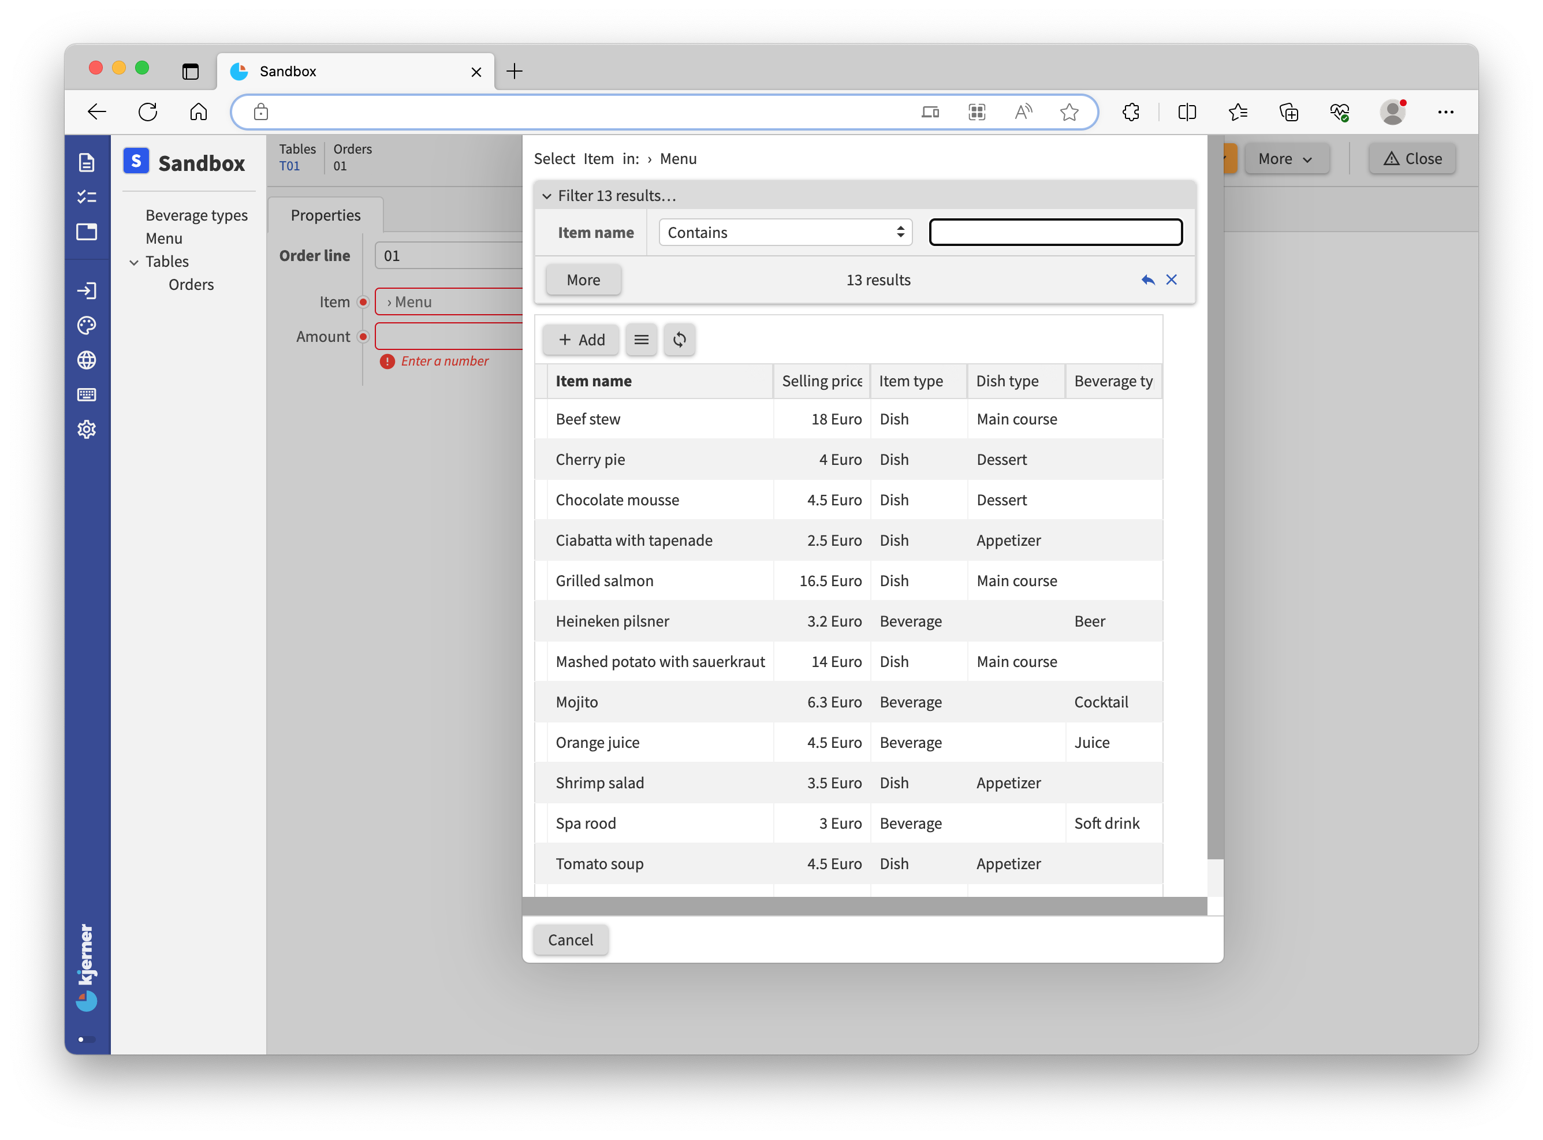Select the Chocolate mousse row
The image size is (1543, 1140).
click(x=849, y=500)
